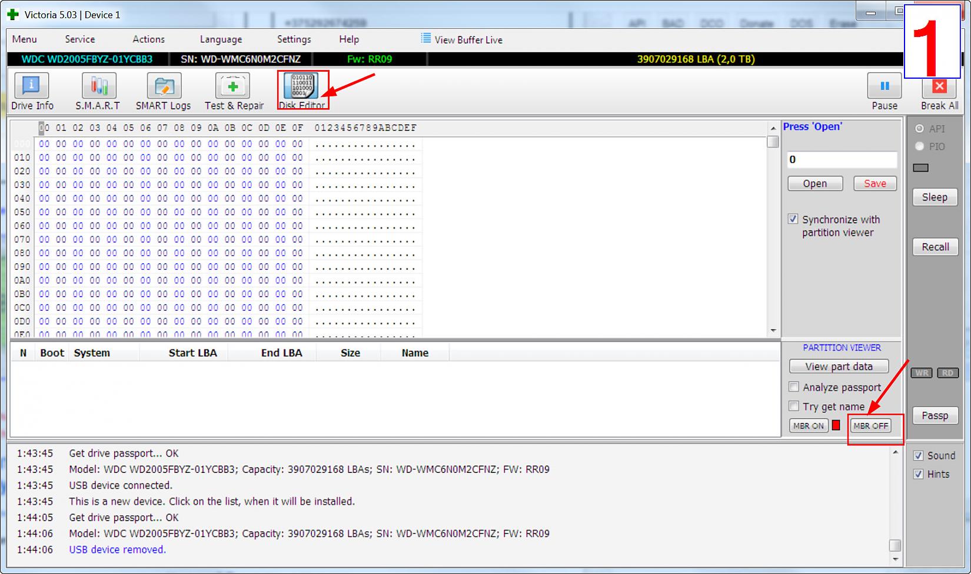Click the Passp button

[935, 415]
